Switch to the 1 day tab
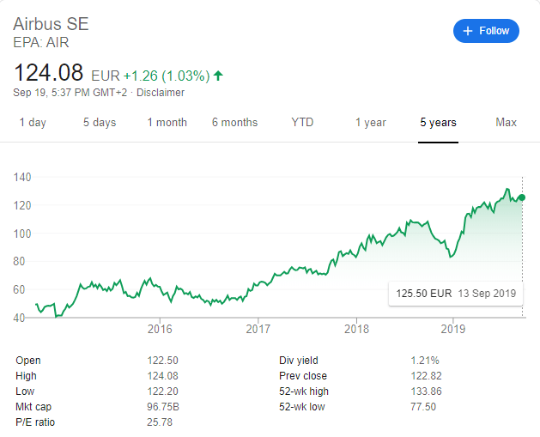The width and height of the screenshot is (540, 437). tap(33, 123)
